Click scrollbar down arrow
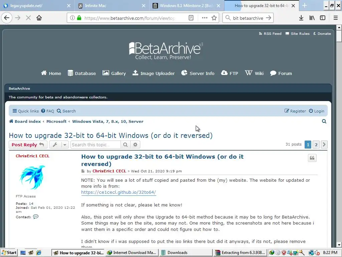This screenshot has width=342, height=257. (x=339, y=245)
